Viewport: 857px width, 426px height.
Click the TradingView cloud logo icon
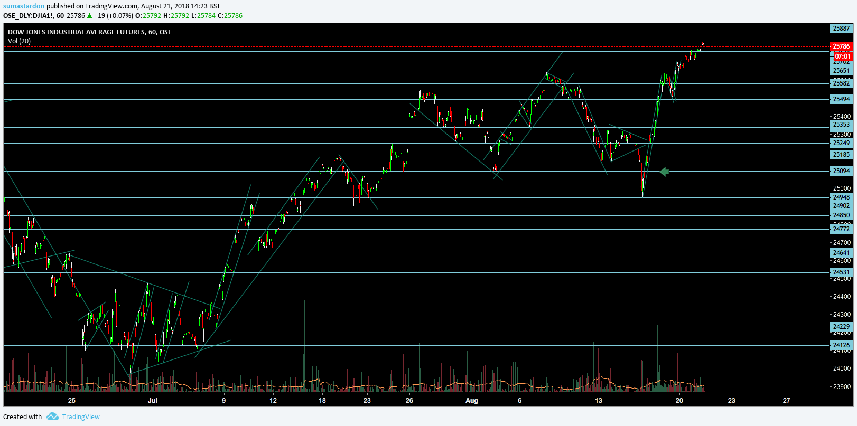pyautogui.click(x=52, y=416)
